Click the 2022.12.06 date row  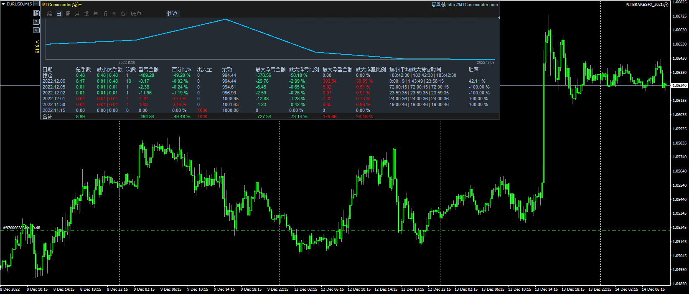point(54,81)
